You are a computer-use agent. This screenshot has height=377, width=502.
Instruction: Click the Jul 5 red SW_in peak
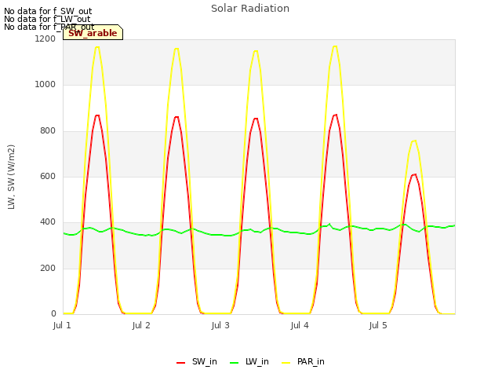coord(415,174)
